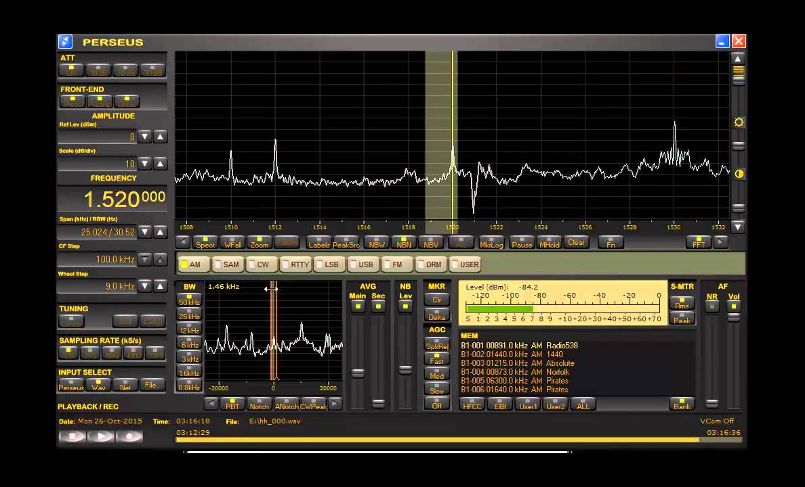Click the Clear button
This screenshot has width=805, height=487.
pos(576,242)
